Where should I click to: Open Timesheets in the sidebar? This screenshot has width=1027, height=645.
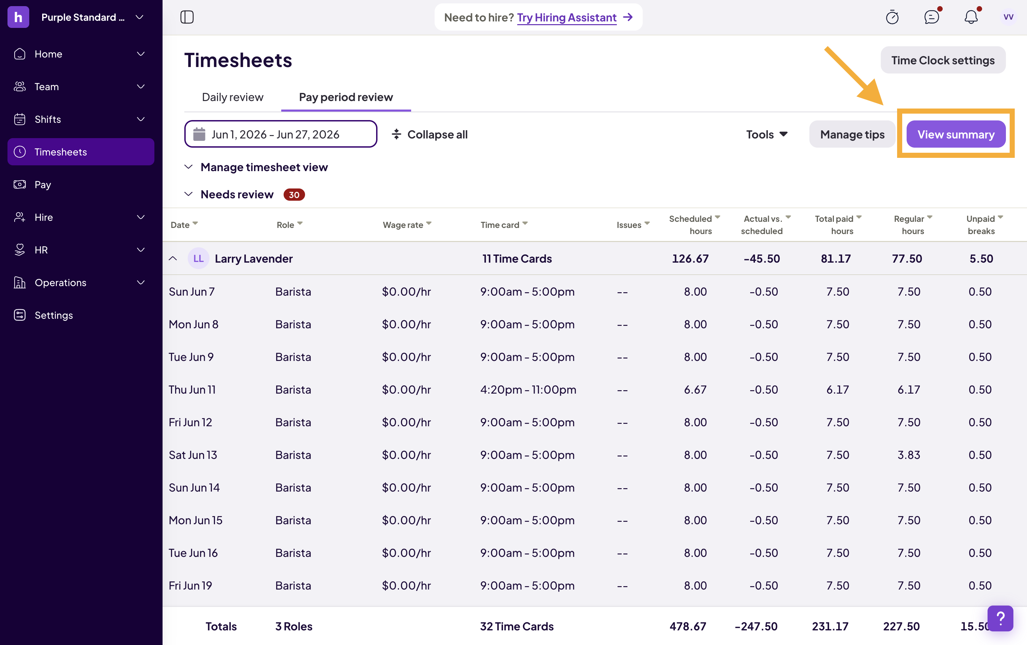pos(81,152)
